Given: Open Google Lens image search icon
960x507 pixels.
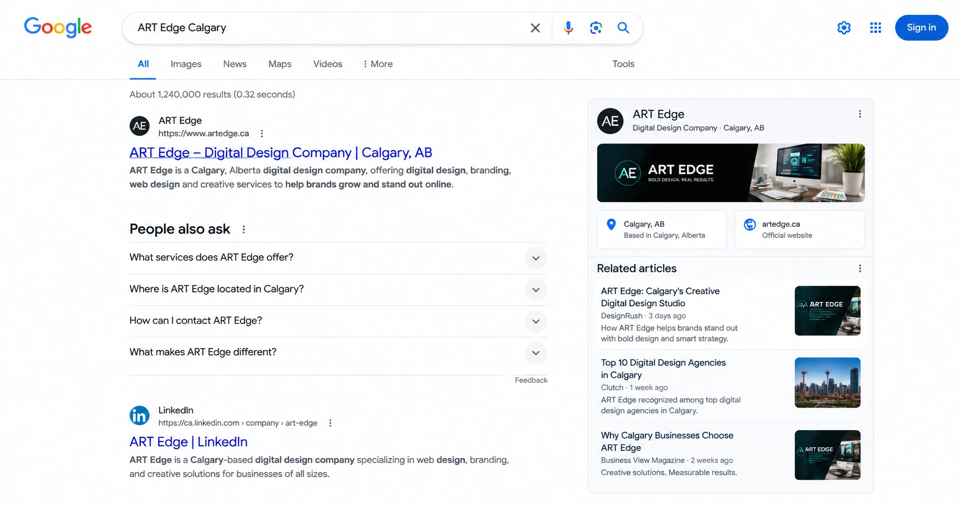Looking at the screenshot, I should click(595, 28).
